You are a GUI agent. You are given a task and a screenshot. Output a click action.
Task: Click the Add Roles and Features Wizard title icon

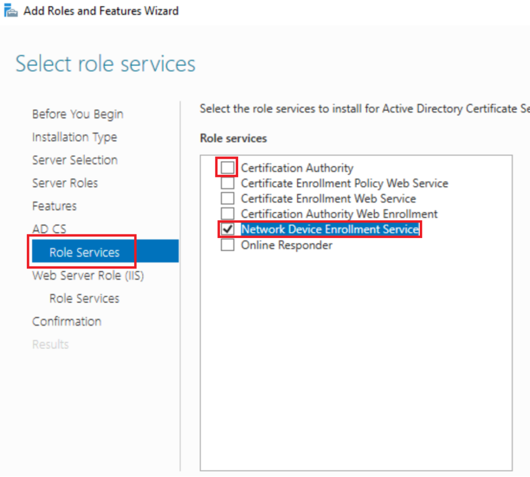[x=10, y=10]
